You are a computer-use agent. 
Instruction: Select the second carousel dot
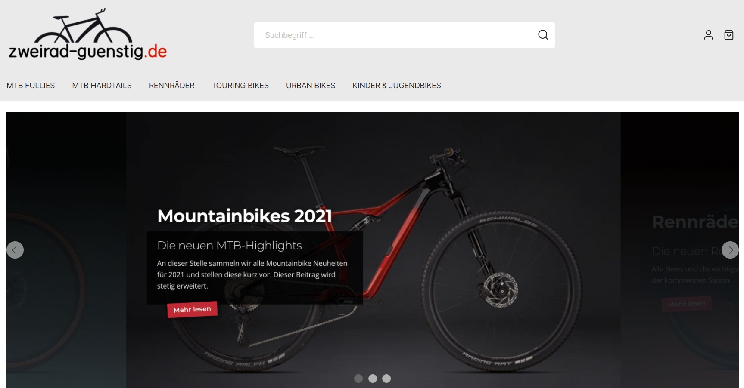pos(373,379)
